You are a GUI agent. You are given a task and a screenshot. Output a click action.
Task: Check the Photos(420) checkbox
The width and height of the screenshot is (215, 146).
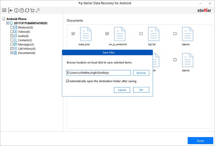pos(12,27)
